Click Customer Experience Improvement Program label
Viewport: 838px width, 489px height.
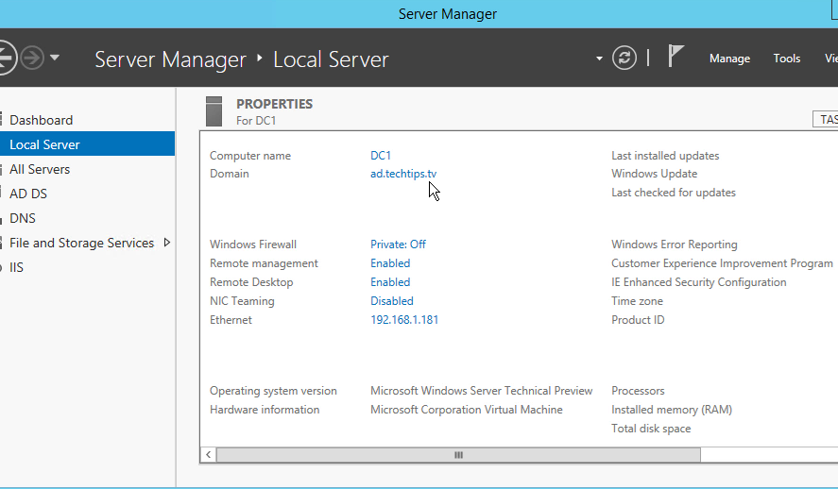point(722,263)
